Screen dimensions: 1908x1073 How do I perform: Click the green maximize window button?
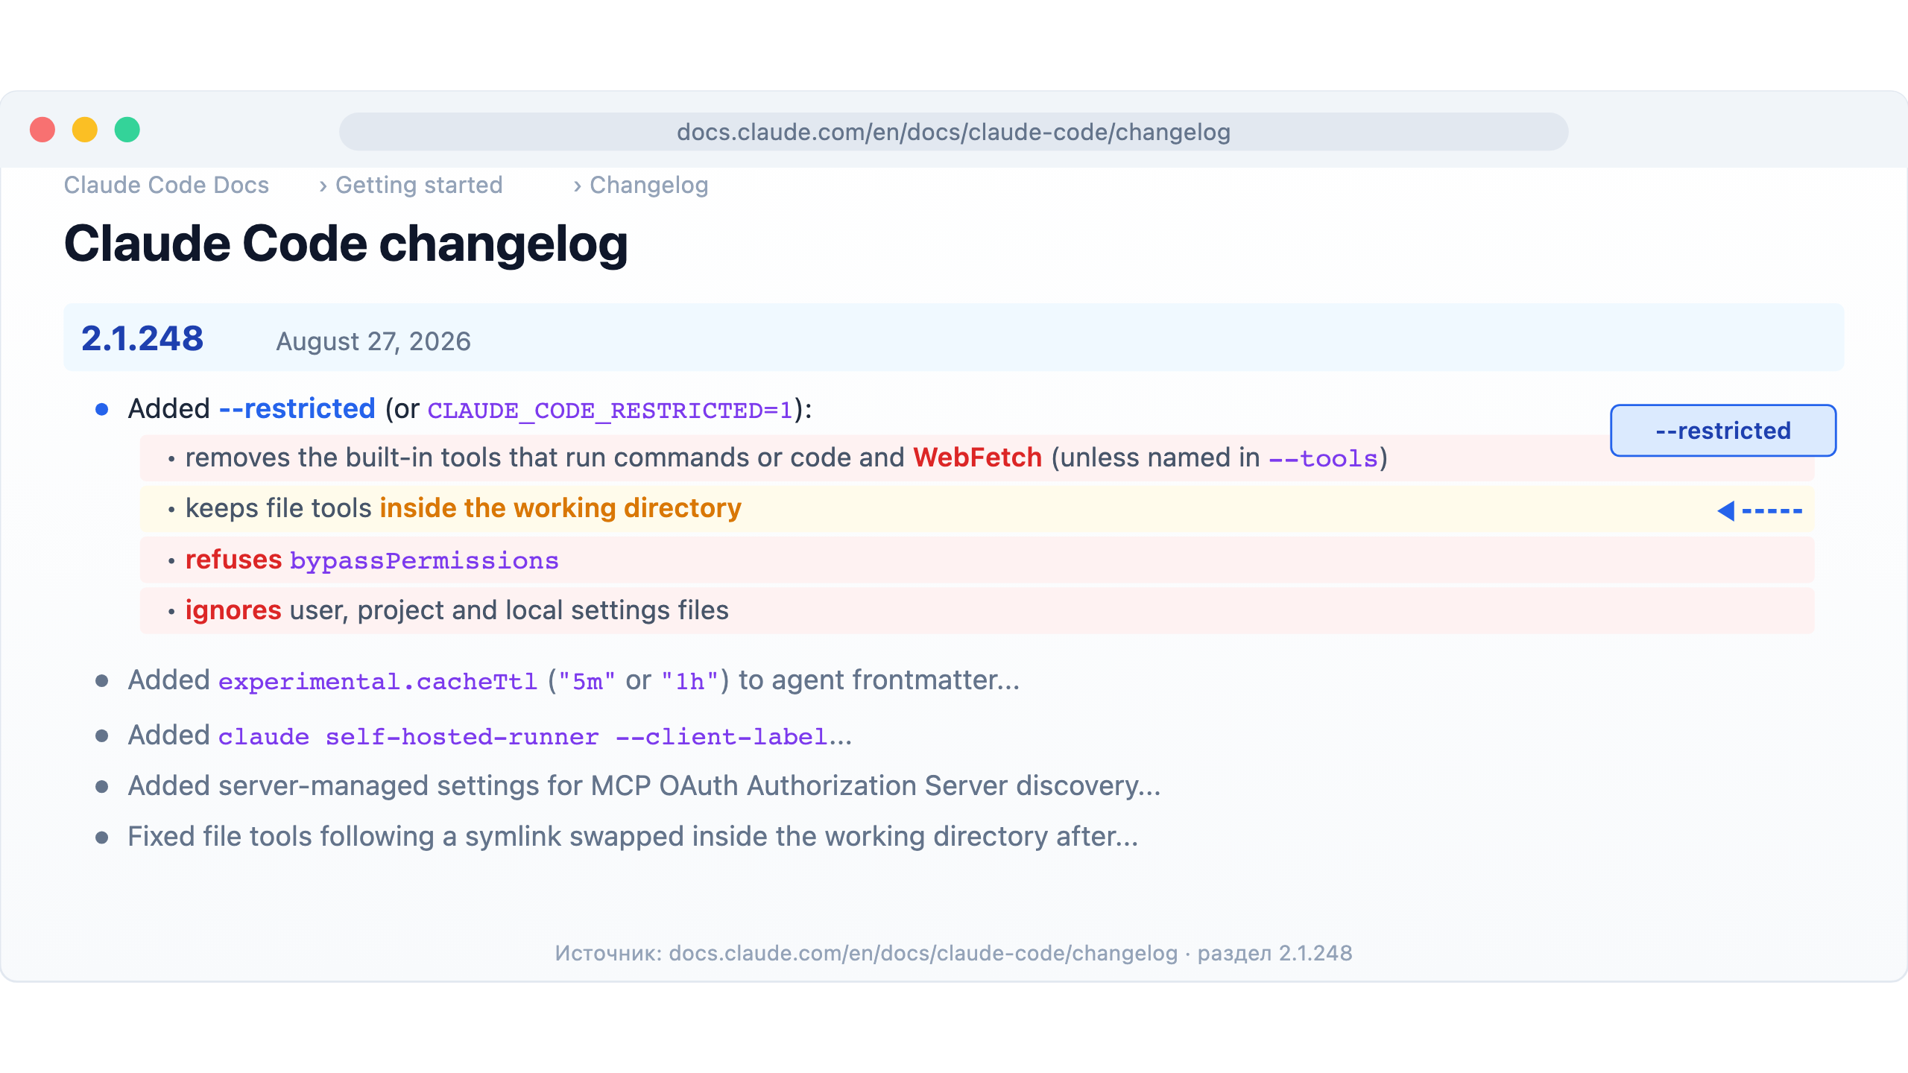point(127,130)
